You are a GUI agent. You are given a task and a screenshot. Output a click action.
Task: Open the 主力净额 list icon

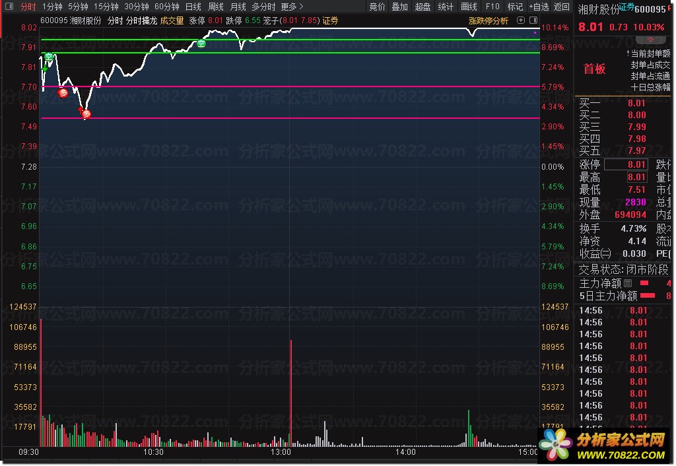[628, 283]
